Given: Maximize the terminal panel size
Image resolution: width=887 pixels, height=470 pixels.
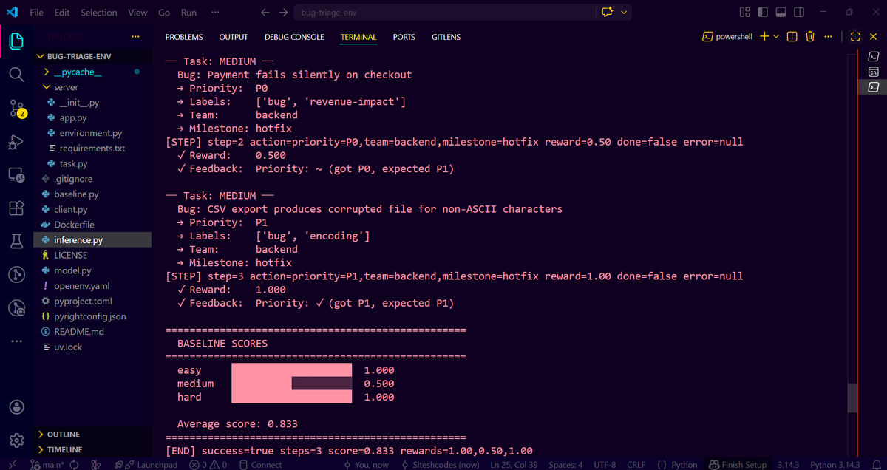Looking at the screenshot, I should [x=855, y=37].
